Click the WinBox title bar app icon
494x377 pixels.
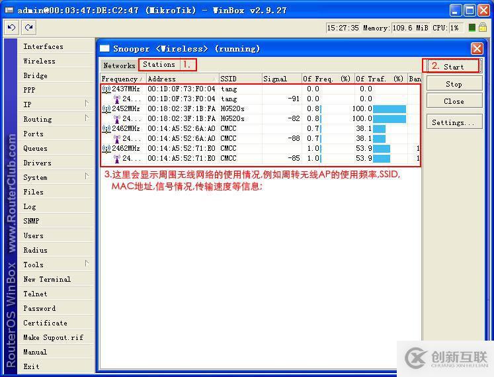point(9,11)
